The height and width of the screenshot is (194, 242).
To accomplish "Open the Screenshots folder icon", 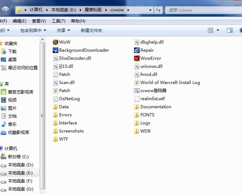I will pos(56,131).
